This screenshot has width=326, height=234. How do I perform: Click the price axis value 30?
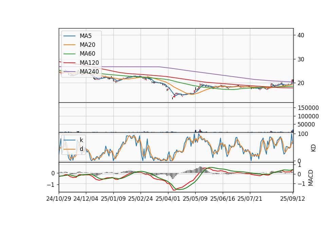point(301,59)
